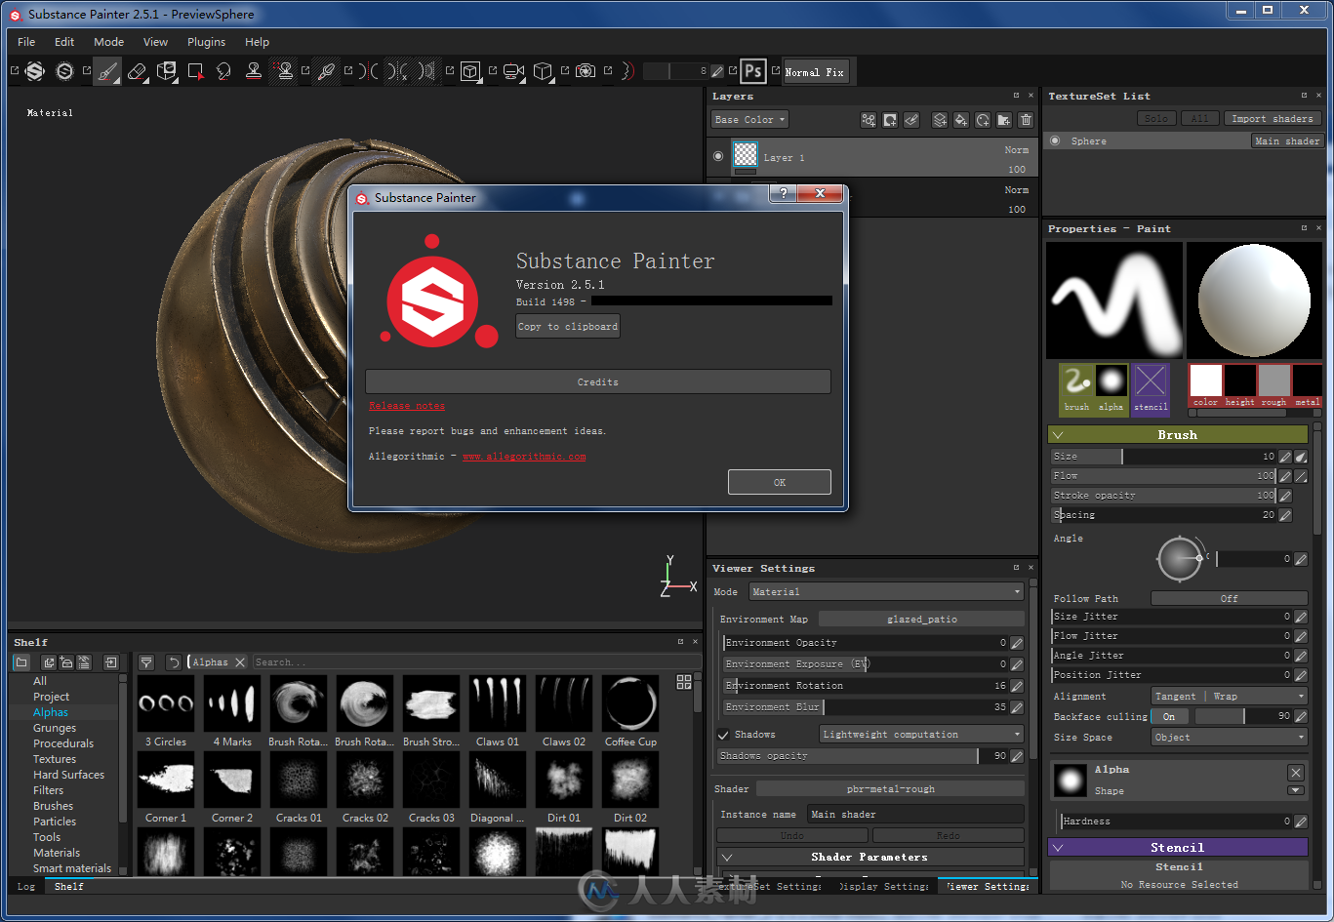Viewport: 1334px width, 922px height.
Task: Open the viewer Mode Material dropdown
Action: click(886, 592)
